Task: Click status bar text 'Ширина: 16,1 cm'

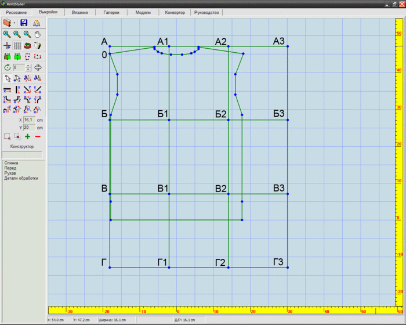Action: [x=112, y=320]
